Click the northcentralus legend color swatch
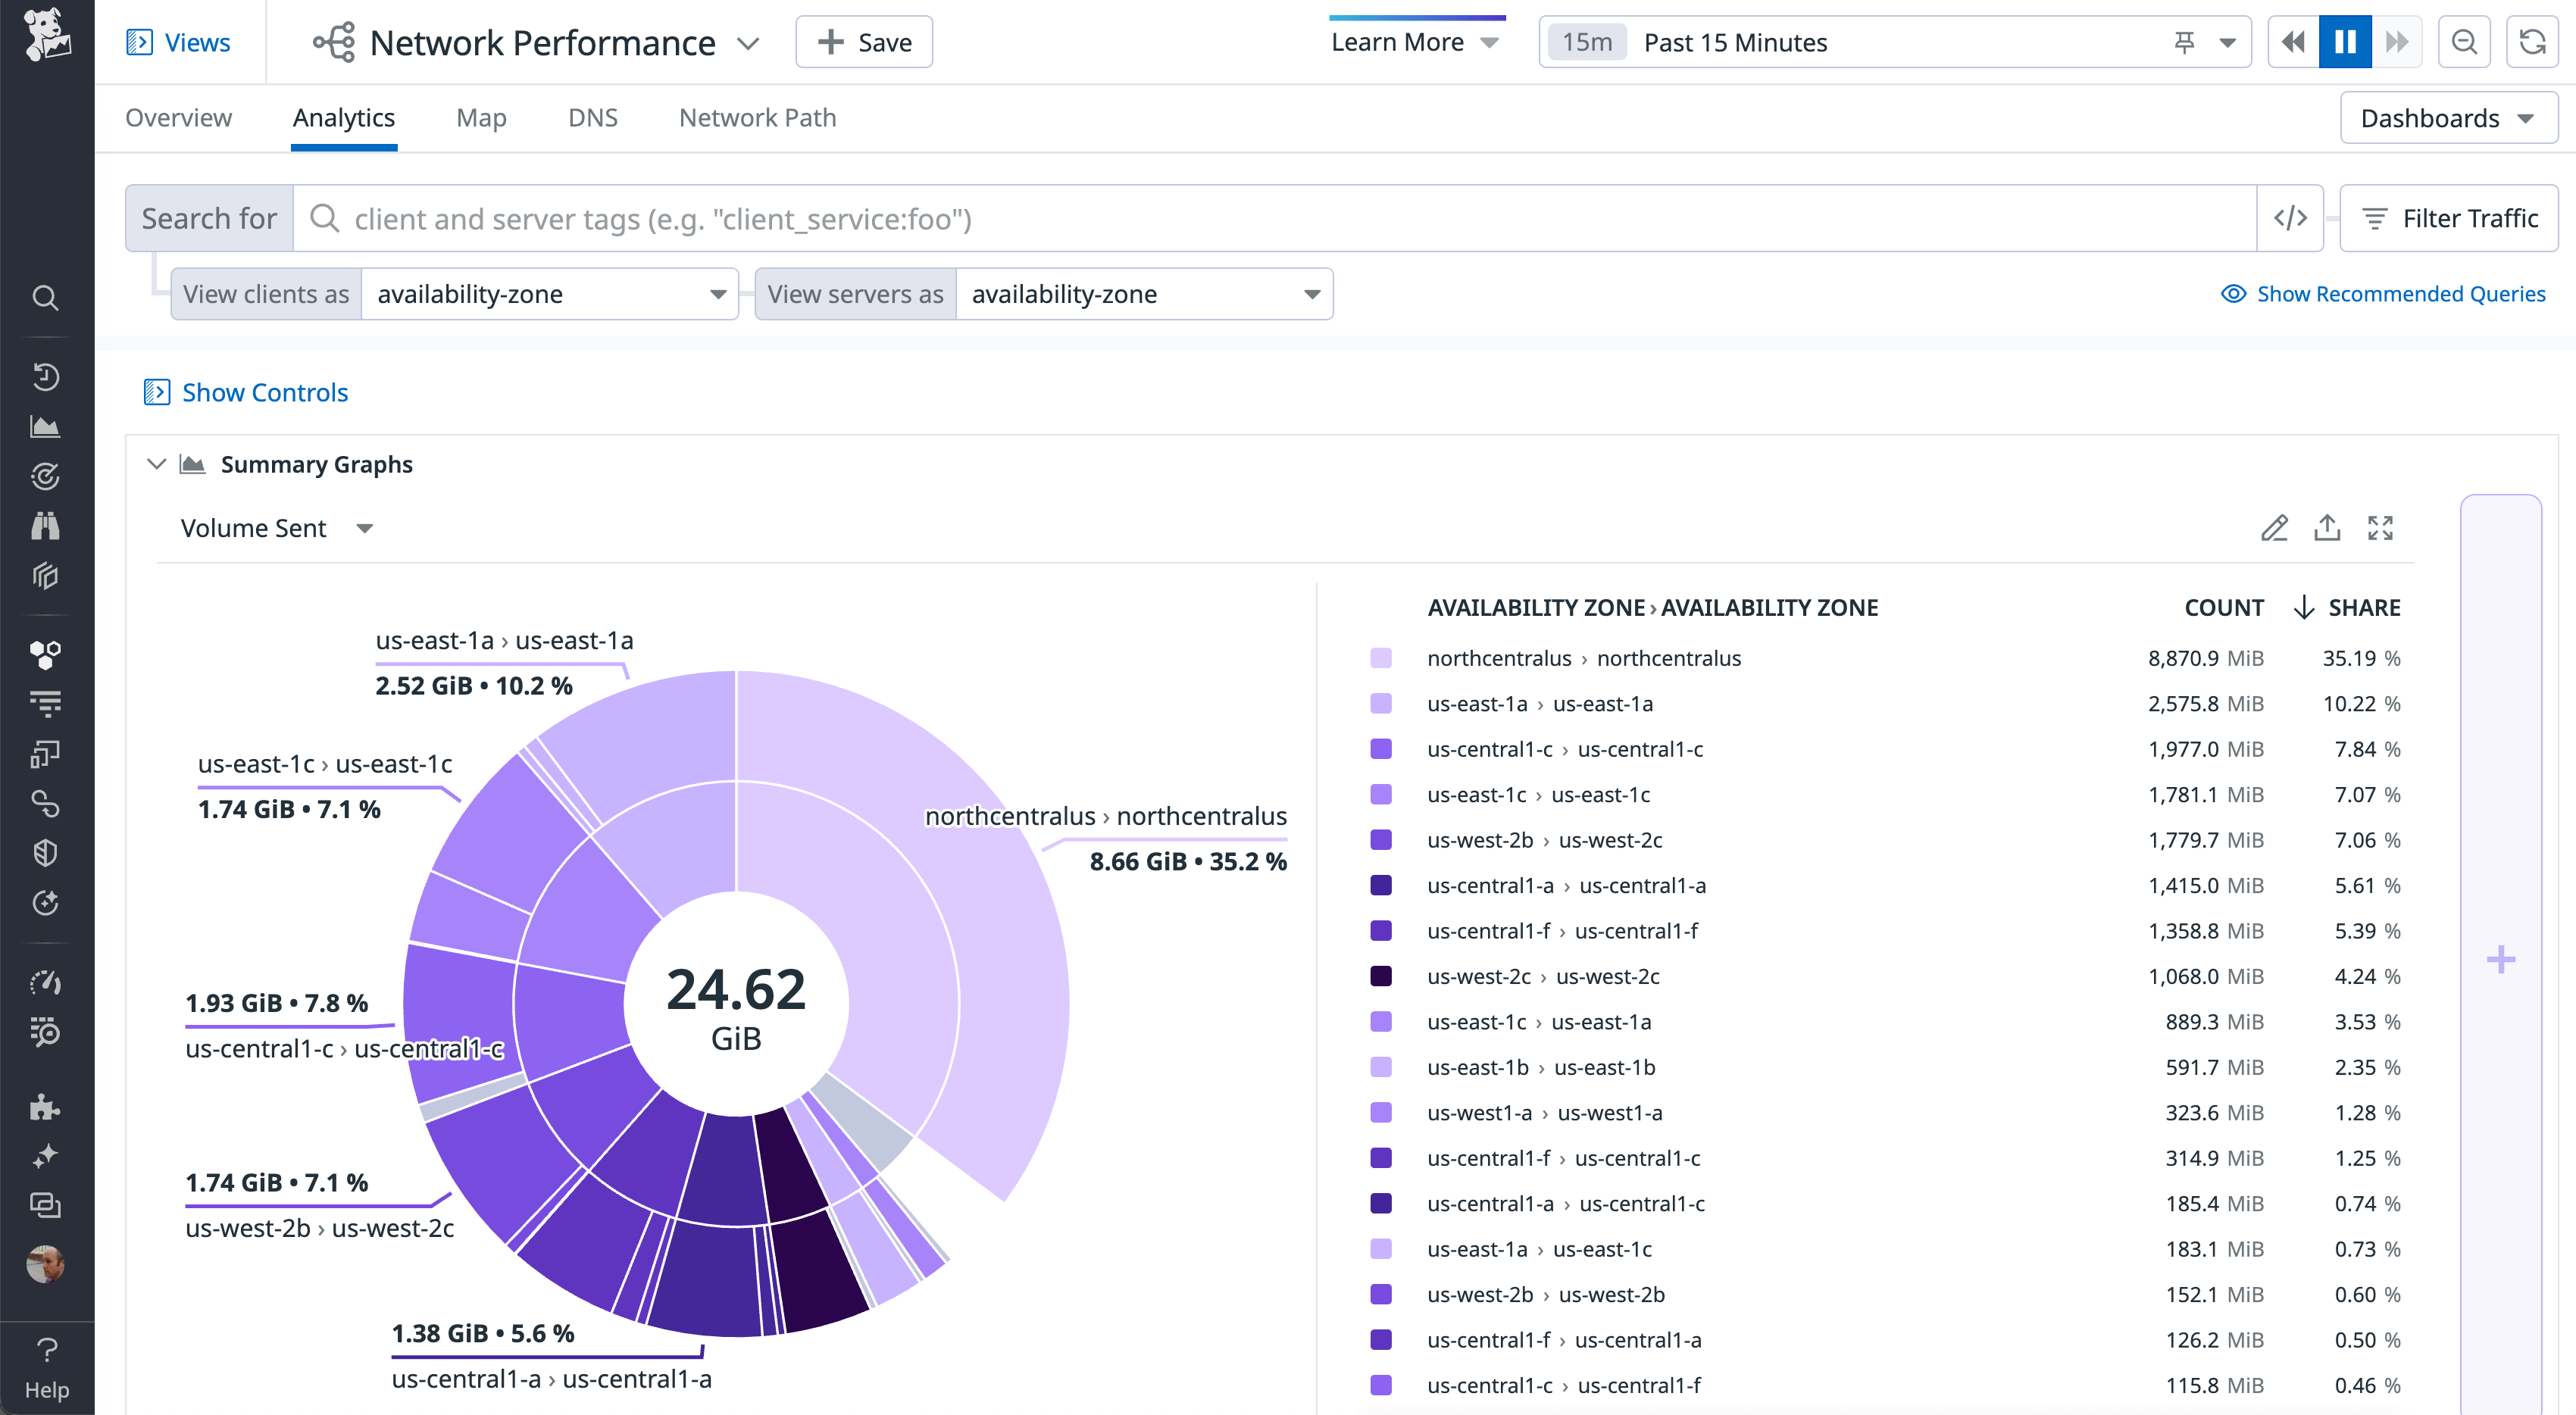The height and width of the screenshot is (1415, 2576). coord(1381,658)
